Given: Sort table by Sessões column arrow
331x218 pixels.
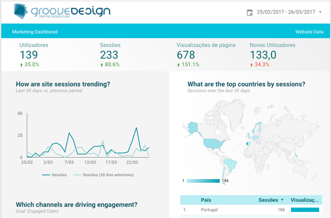Looking at the screenshot, I should click(282, 200).
